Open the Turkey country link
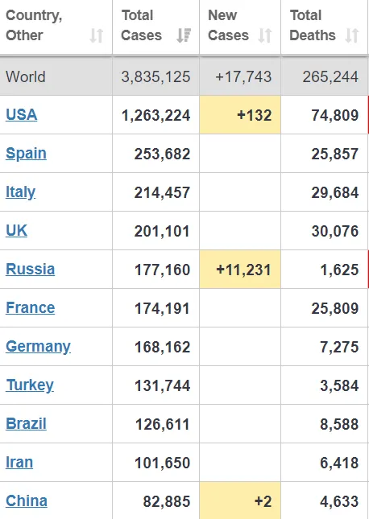This screenshot has height=519, width=369. [30, 385]
